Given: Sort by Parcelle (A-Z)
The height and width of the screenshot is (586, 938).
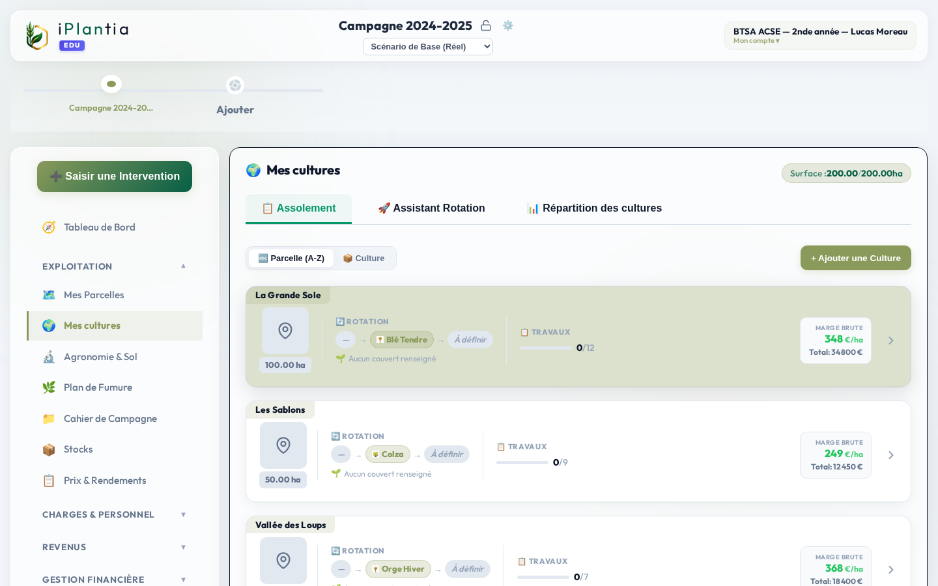Looking at the screenshot, I should (291, 258).
